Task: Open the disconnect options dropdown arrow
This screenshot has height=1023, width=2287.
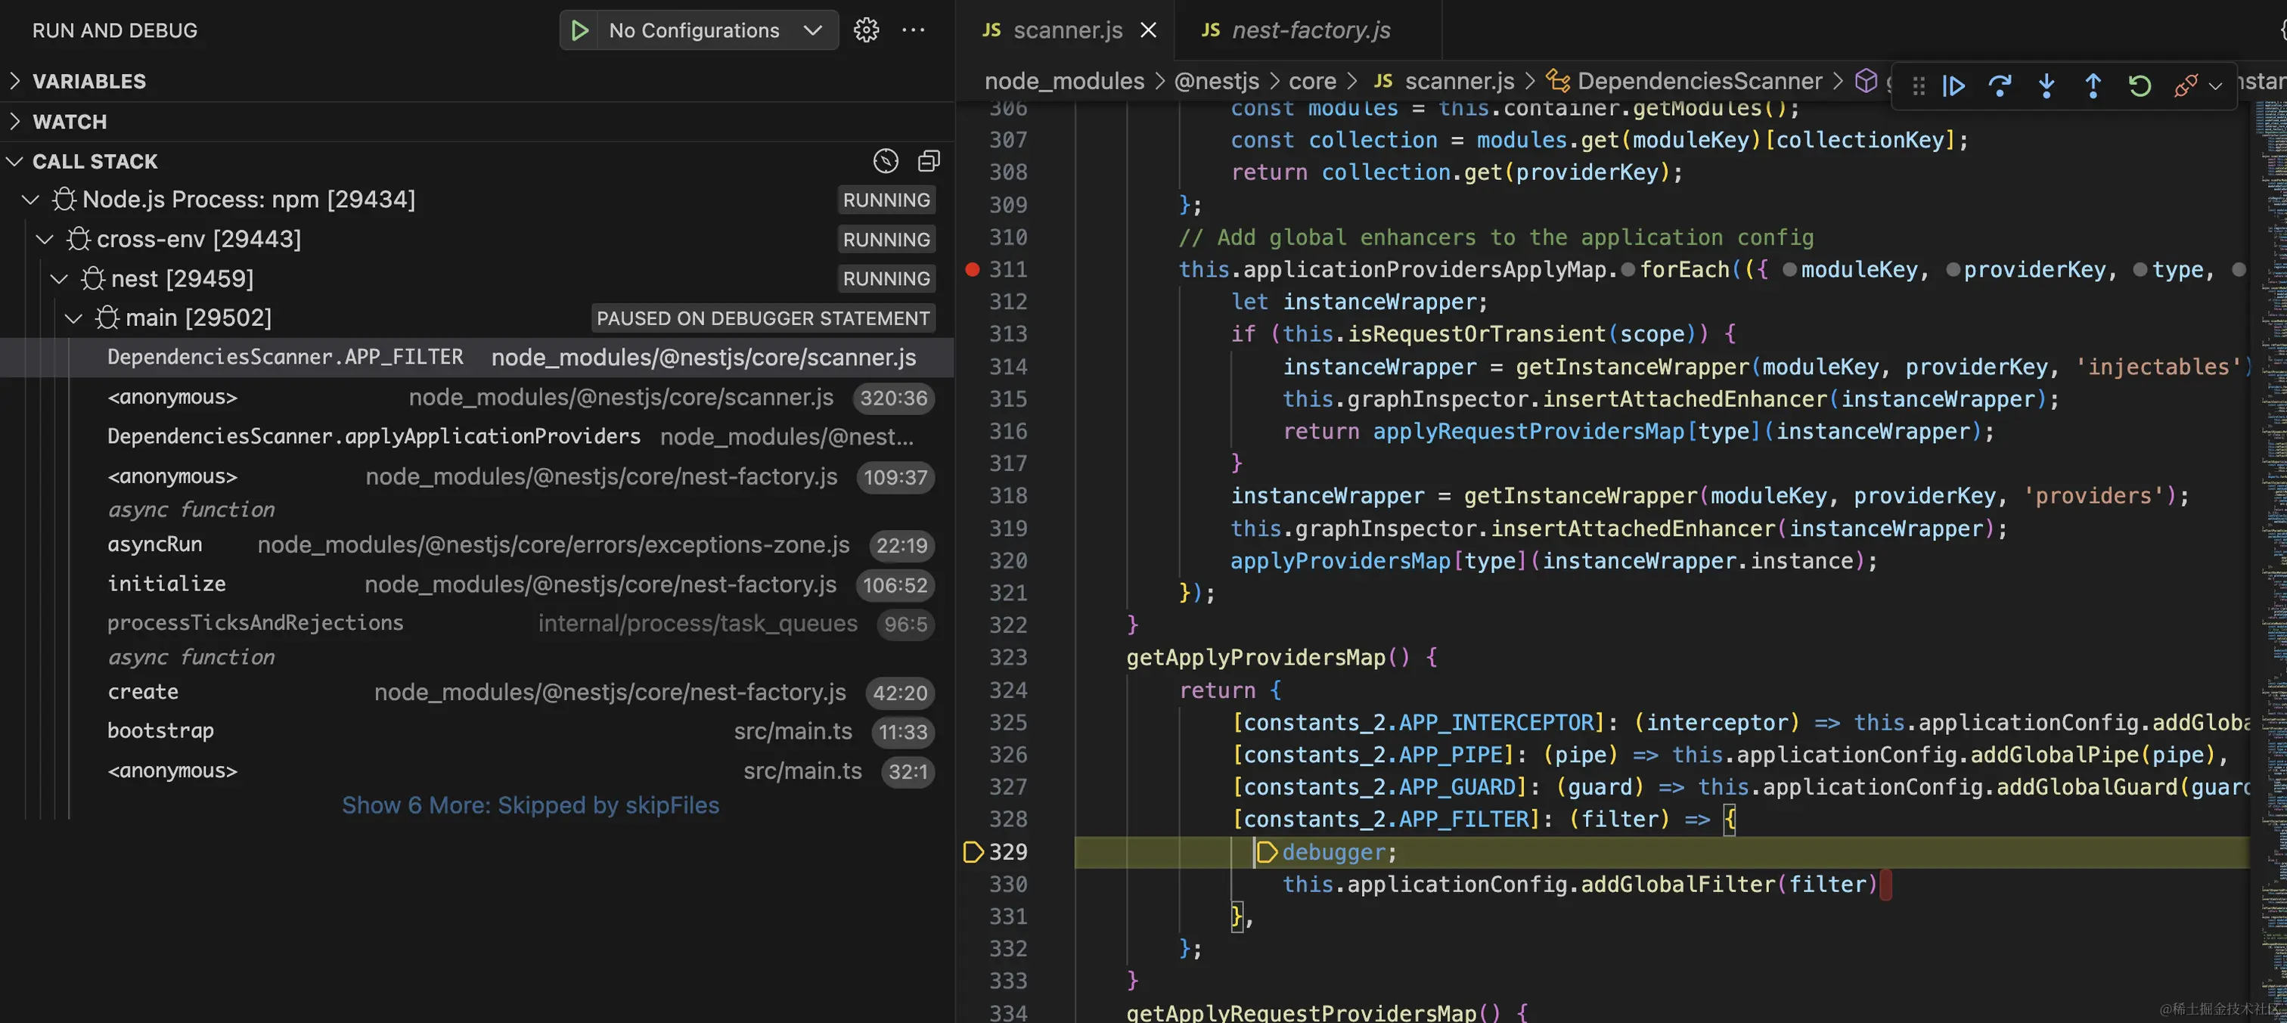Action: 2215,86
